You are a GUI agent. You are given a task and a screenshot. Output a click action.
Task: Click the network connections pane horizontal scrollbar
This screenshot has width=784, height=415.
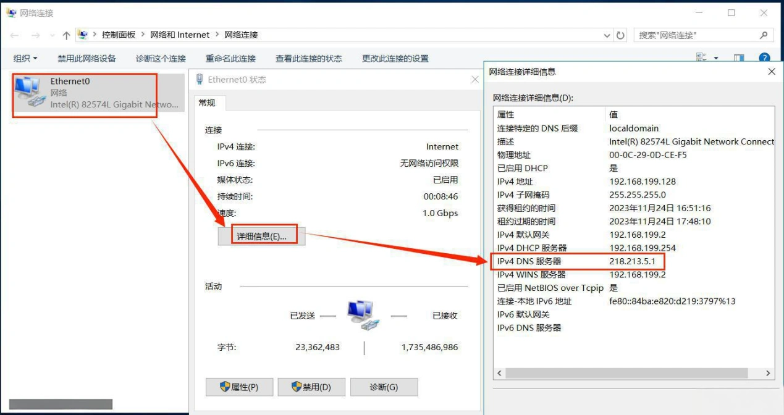(x=61, y=405)
